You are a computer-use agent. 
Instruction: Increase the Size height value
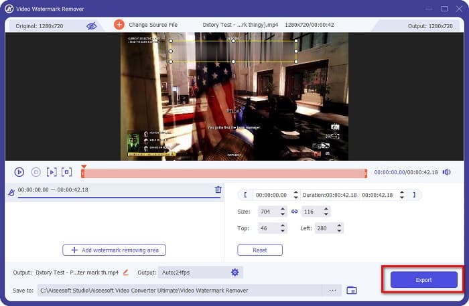click(x=326, y=209)
